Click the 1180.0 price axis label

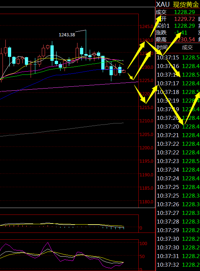click(x=146, y=202)
